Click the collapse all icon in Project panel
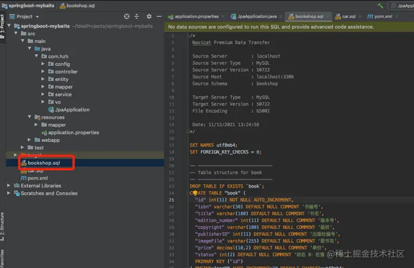This screenshot has height=268, width=414. point(136,16)
